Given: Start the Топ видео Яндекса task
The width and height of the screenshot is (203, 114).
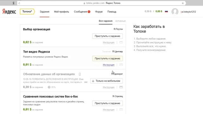Looking at the screenshot, I should tap(108, 58).
